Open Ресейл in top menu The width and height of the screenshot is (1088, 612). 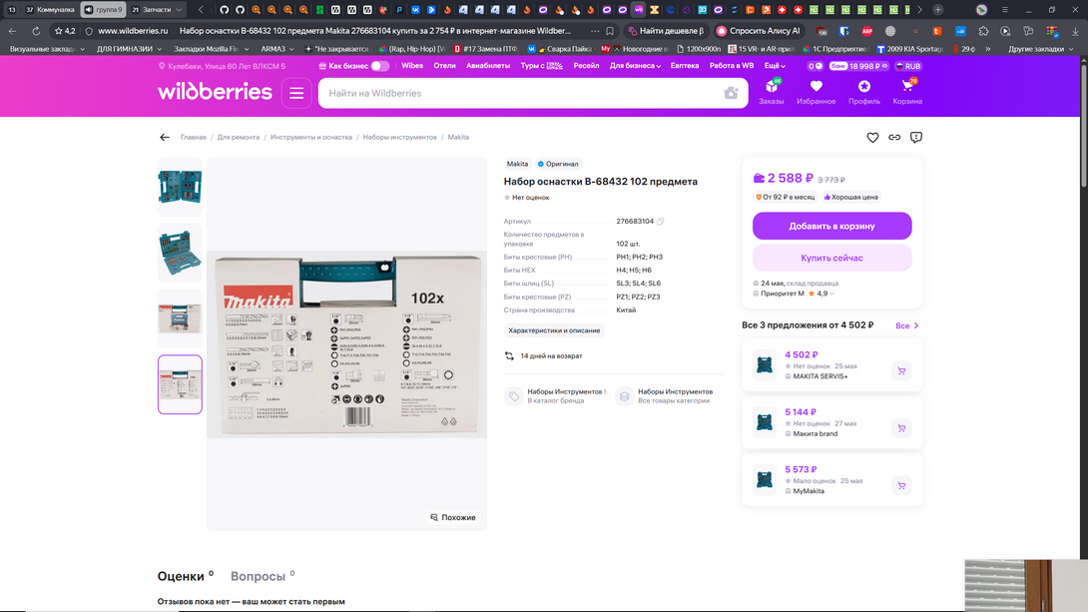click(586, 66)
